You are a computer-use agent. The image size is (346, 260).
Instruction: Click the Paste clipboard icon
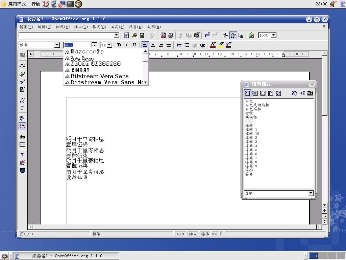[197, 35]
